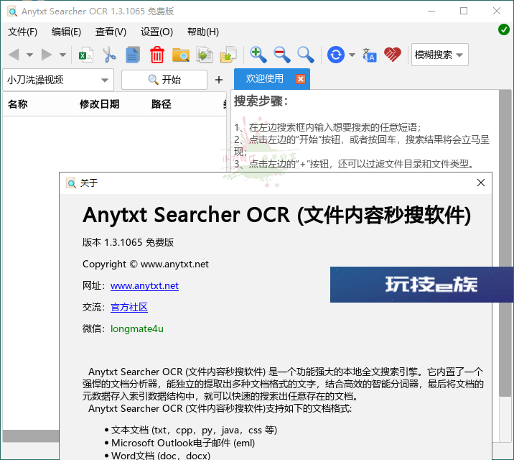
Task: Click the red trash delete icon
Action: click(x=157, y=55)
